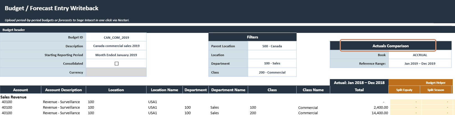Image resolution: width=455 pixels, height=115 pixels.
Task: Select the Book value ACCRUAL
Action: coord(420,55)
